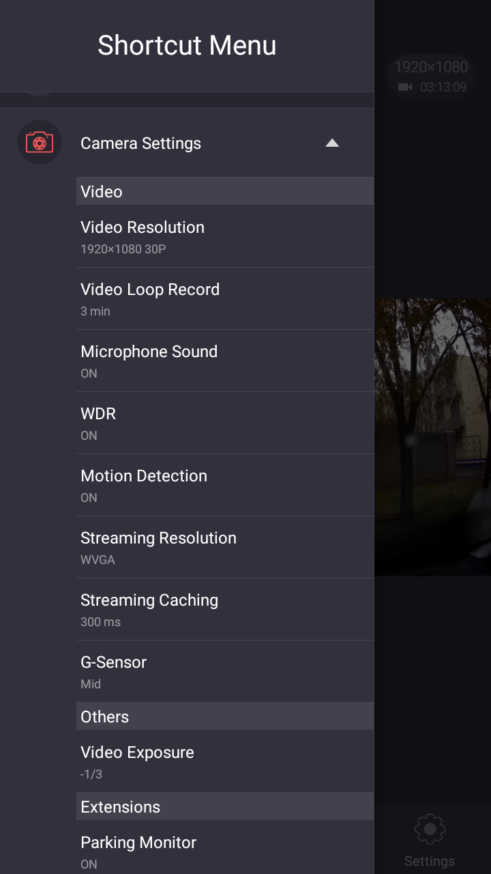Tap the live camera preview image

[432, 437]
